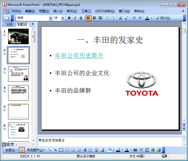Image resolution: width=188 pixels, height=161 pixels.
Task: Set right text alignment
Action: pos(100,18)
